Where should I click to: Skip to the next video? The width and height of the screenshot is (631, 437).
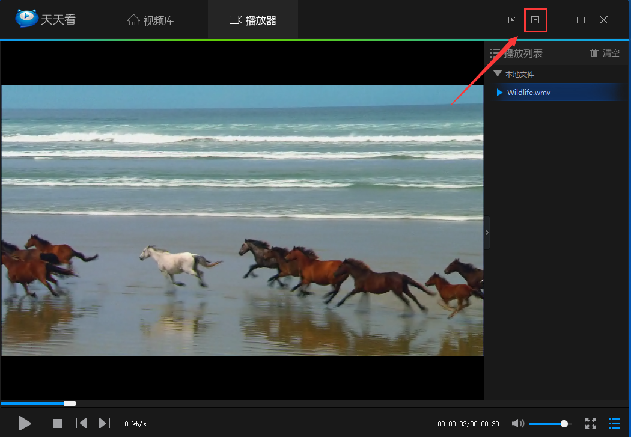coord(104,423)
